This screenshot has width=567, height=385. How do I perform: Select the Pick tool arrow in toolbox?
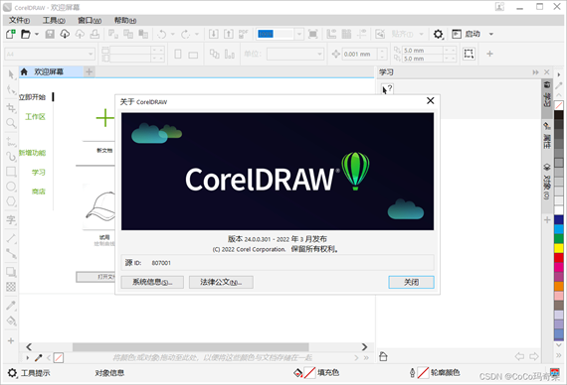(11, 74)
